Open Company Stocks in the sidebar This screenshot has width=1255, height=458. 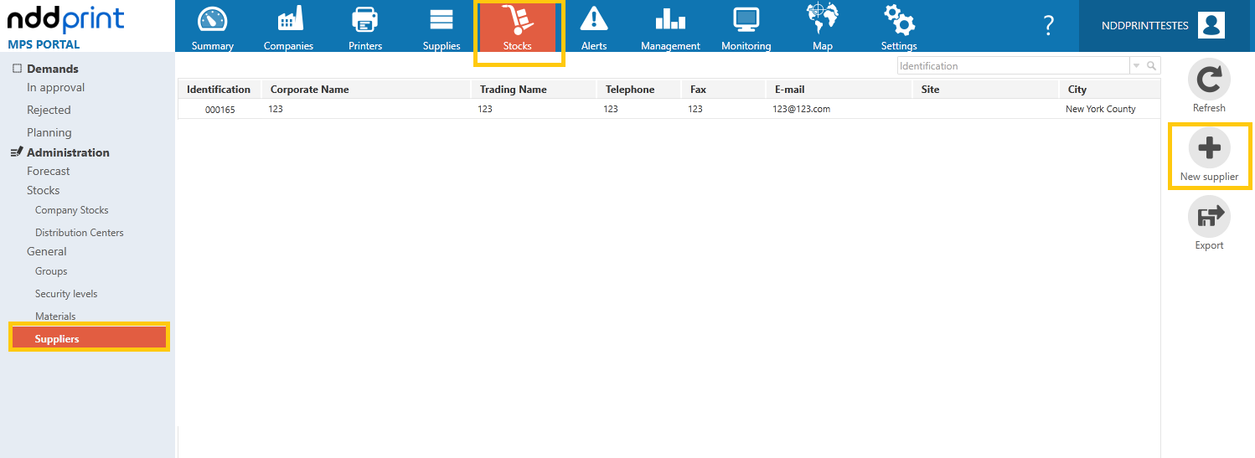pos(72,210)
